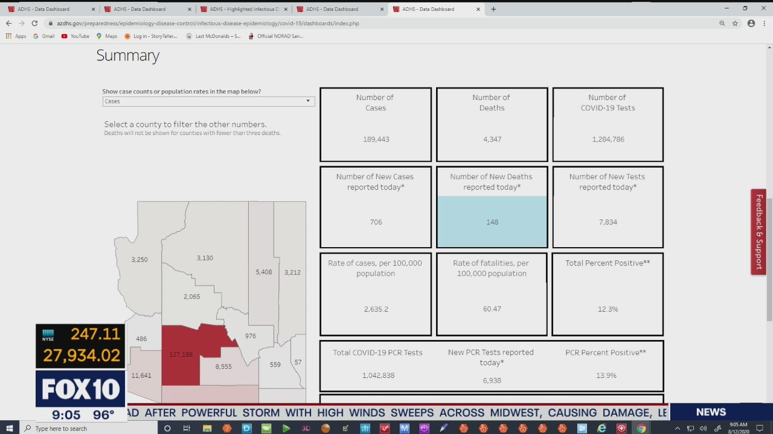This screenshot has height=434, width=773.
Task: Open the Google Apps grid icon
Action: (8, 36)
